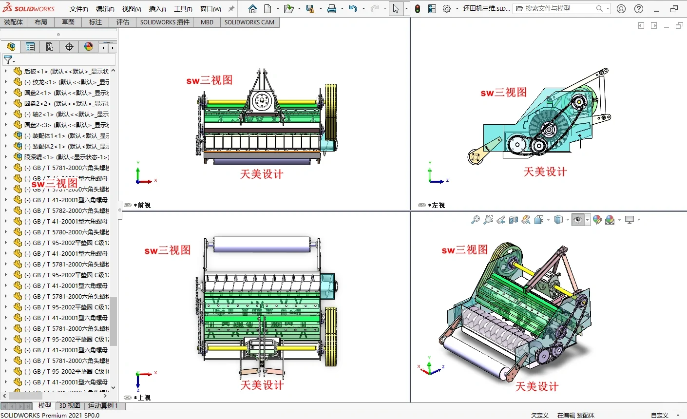Switch to 草图 ribbon tab
The height and width of the screenshot is (419, 687).
coord(68,22)
